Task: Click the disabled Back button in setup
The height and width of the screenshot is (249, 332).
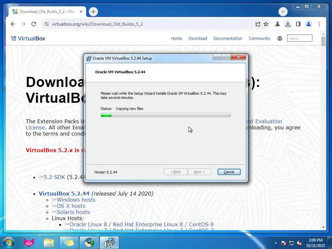Action: [175, 172]
